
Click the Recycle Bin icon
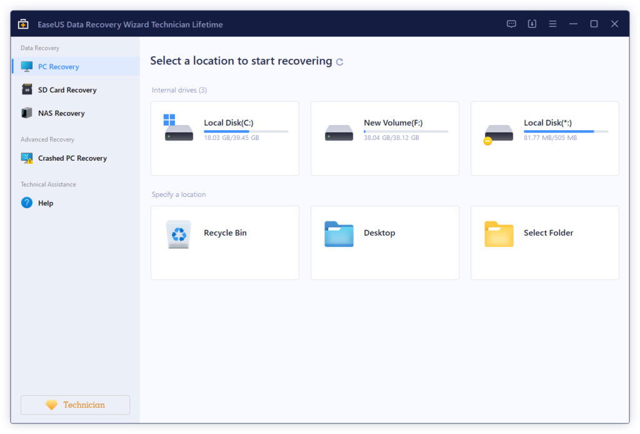tap(179, 235)
